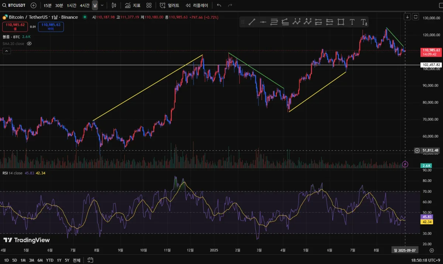Select the 1Y date range
Viewport: 443px width, 264px height.
[x=59, y=260]
